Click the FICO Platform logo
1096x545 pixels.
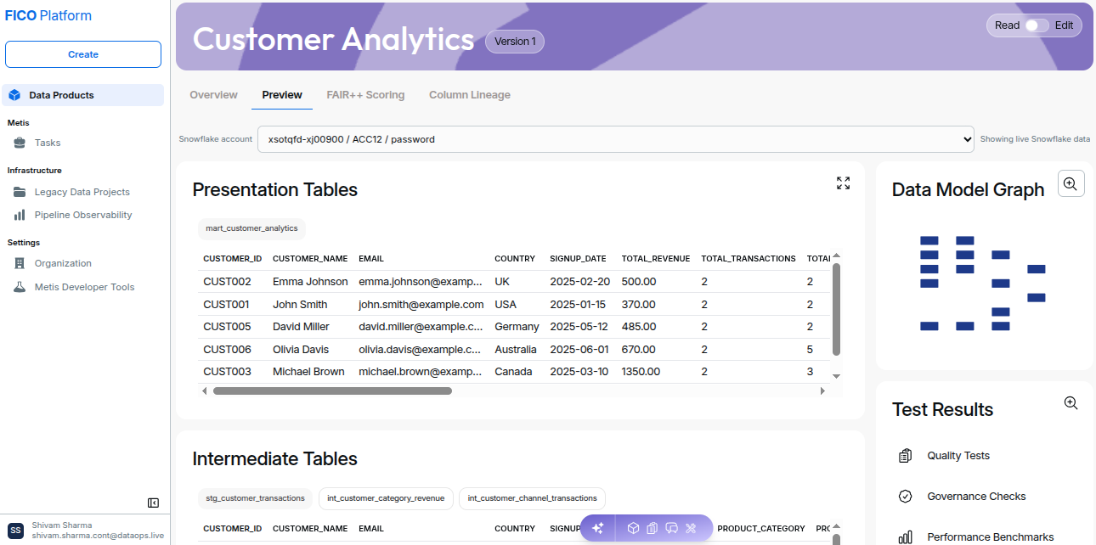point(48,15)
